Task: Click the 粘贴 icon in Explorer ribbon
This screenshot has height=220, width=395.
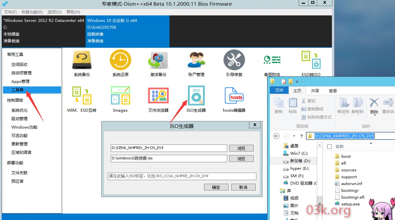Action: click(292, 106)
